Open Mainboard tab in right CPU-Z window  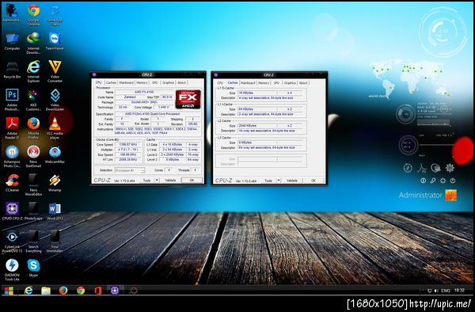pos(248,82)
